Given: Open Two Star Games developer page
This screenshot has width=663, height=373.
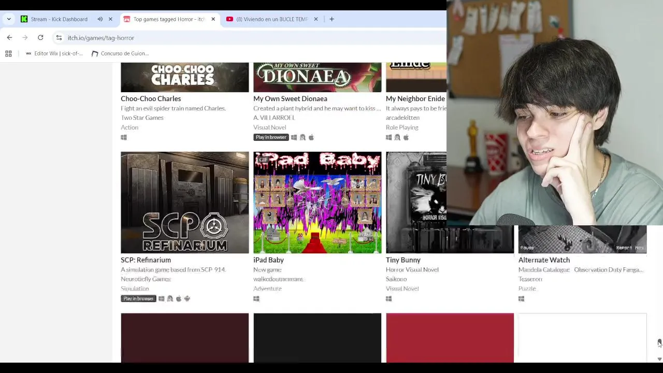Looking at the screenshot, I should point(142,118).
